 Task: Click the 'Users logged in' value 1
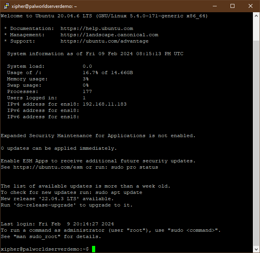[84, 98]
